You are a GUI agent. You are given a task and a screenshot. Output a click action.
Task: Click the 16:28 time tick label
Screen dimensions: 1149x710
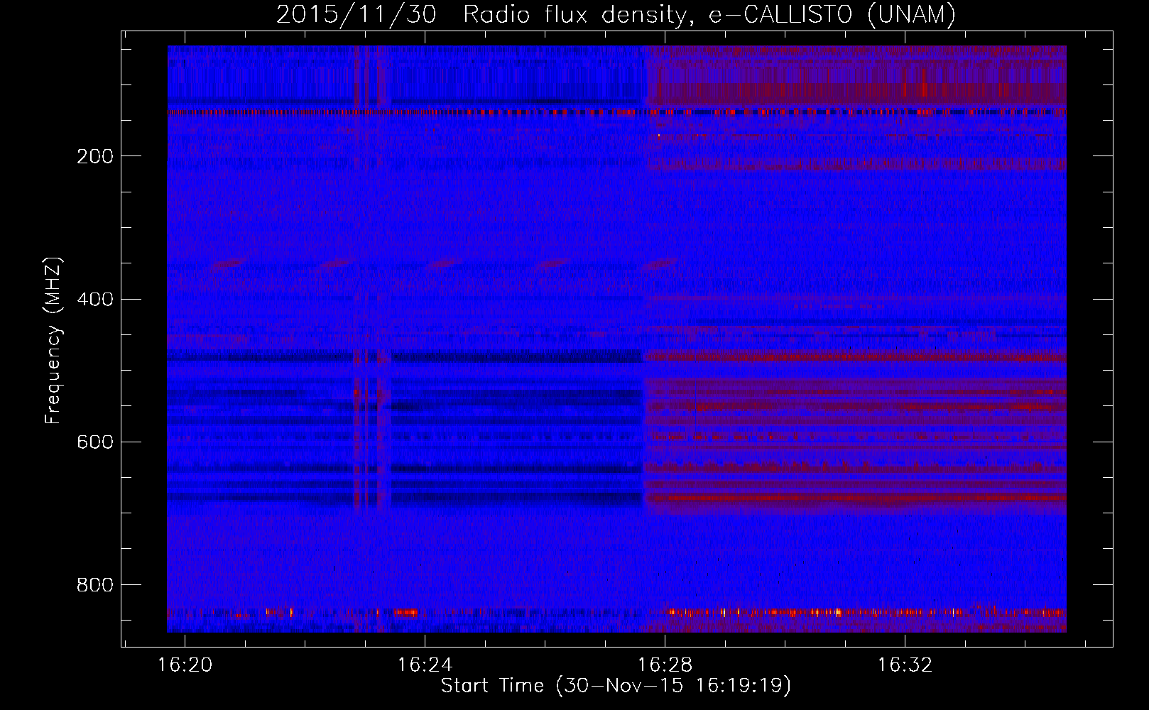click(x=665, y=665)
